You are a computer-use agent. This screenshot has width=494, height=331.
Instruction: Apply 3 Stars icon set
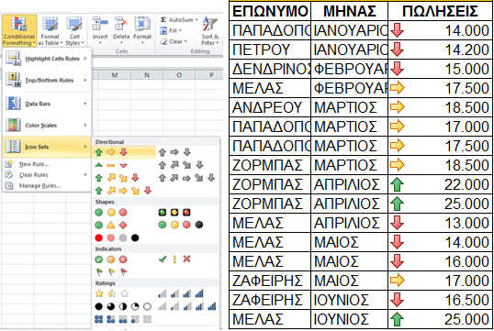111,294
